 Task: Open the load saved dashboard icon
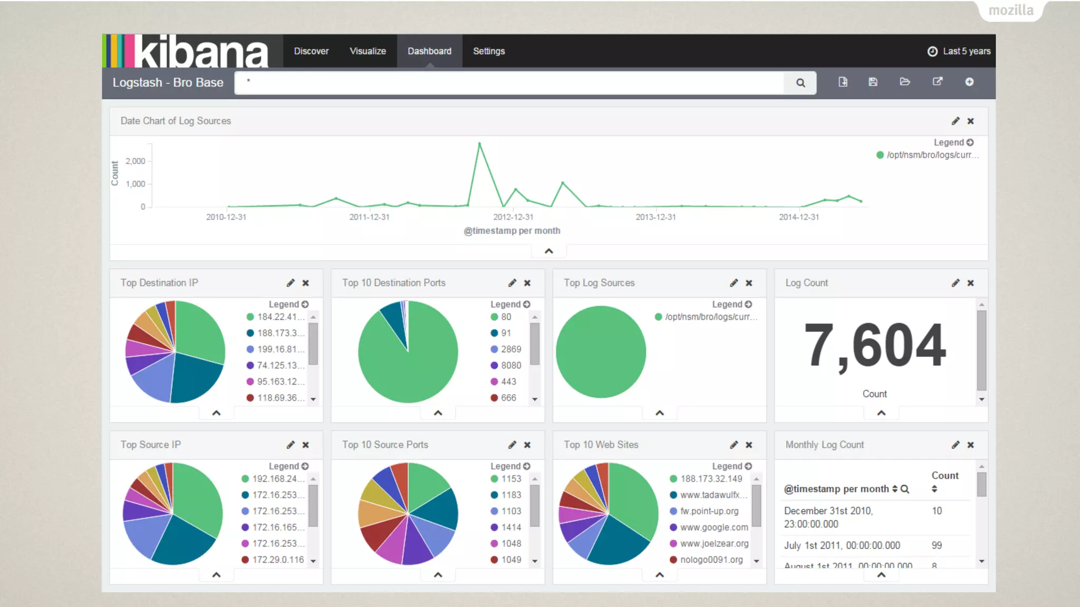pyautogui.click(x=905, y=82)
